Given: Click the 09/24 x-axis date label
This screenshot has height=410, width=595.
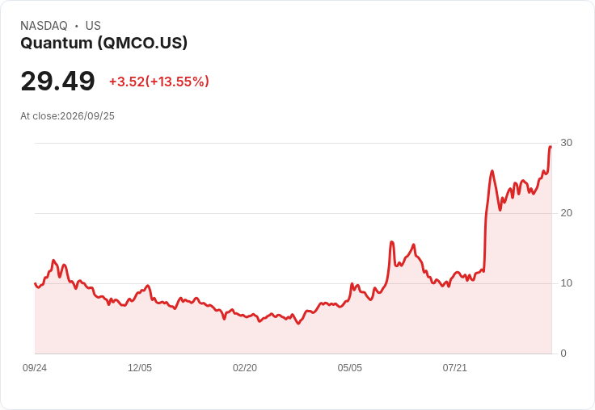Looking at the screenshot, I should pyautogui.click(x=35, y=367).
